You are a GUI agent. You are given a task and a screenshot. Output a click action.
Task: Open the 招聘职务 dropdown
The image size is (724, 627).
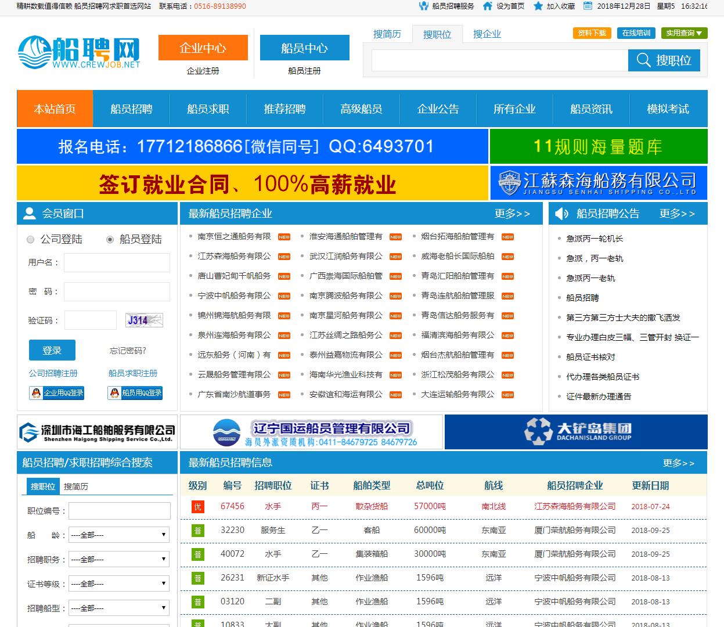(119, 559)
